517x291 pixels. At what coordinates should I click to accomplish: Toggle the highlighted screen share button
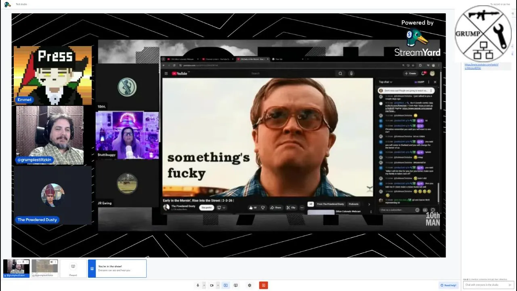225,285
